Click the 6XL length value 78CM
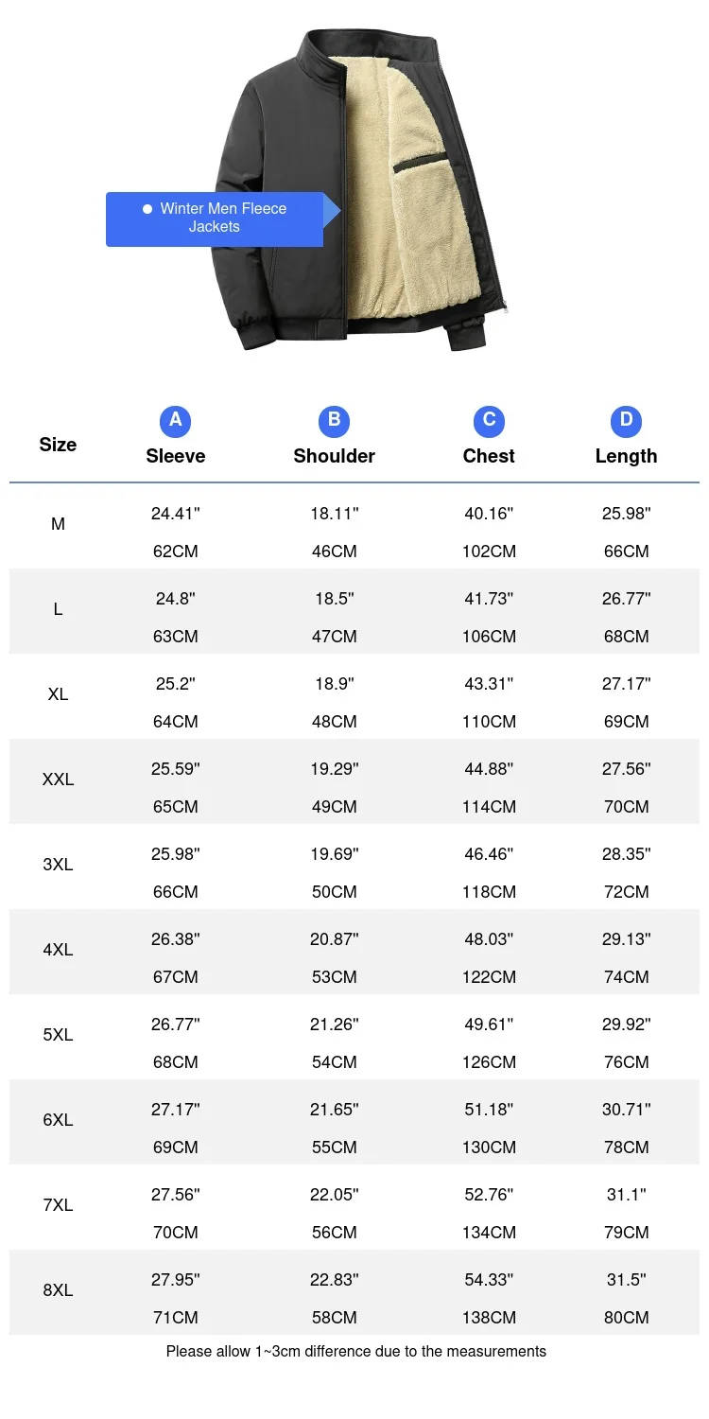This screenshot has height=1419, width=709. click(x=626, y=1147)
